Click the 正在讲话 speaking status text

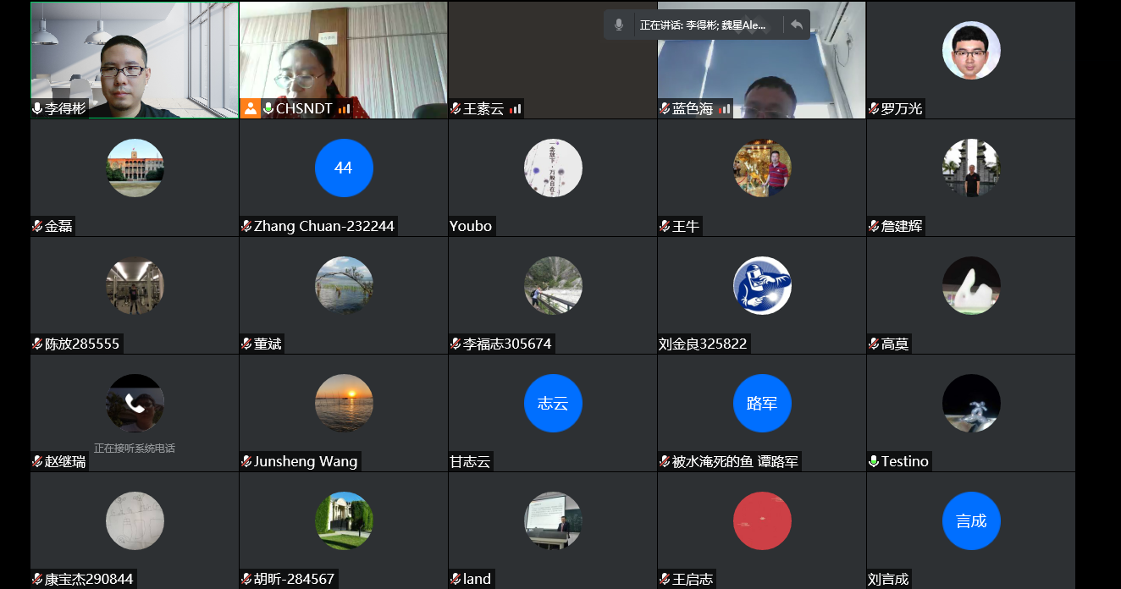(x=703, y=25)
